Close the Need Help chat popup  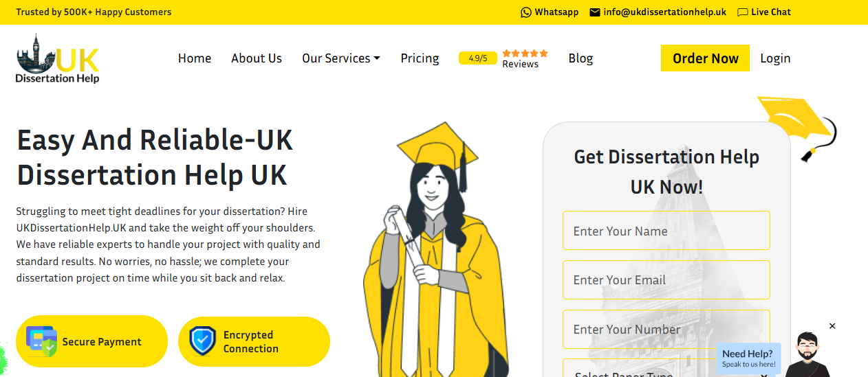point(832,326)
